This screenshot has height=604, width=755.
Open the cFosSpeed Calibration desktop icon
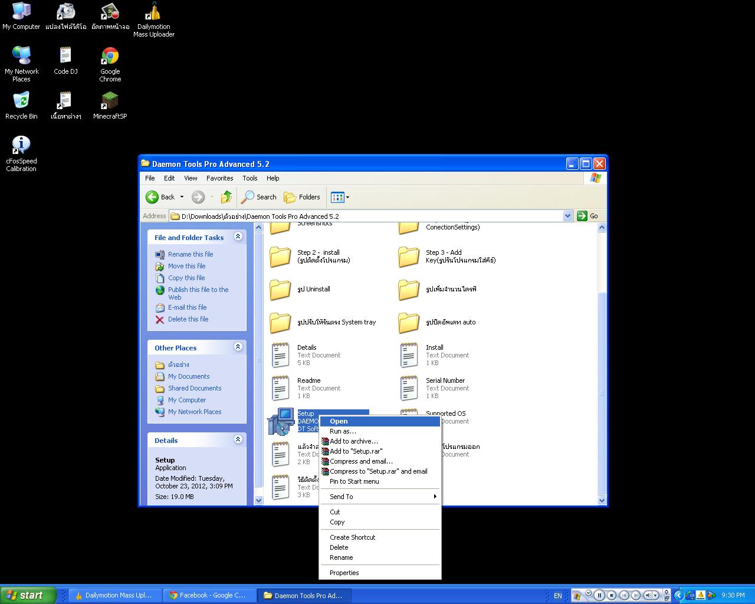click(x=21, y=154)
